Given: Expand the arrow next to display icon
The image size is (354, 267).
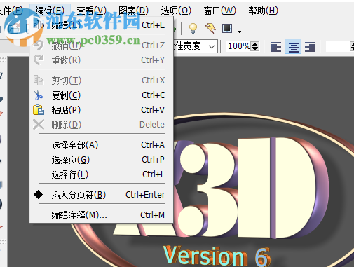Looking at the screenshot, I should [x=239, y=32].
